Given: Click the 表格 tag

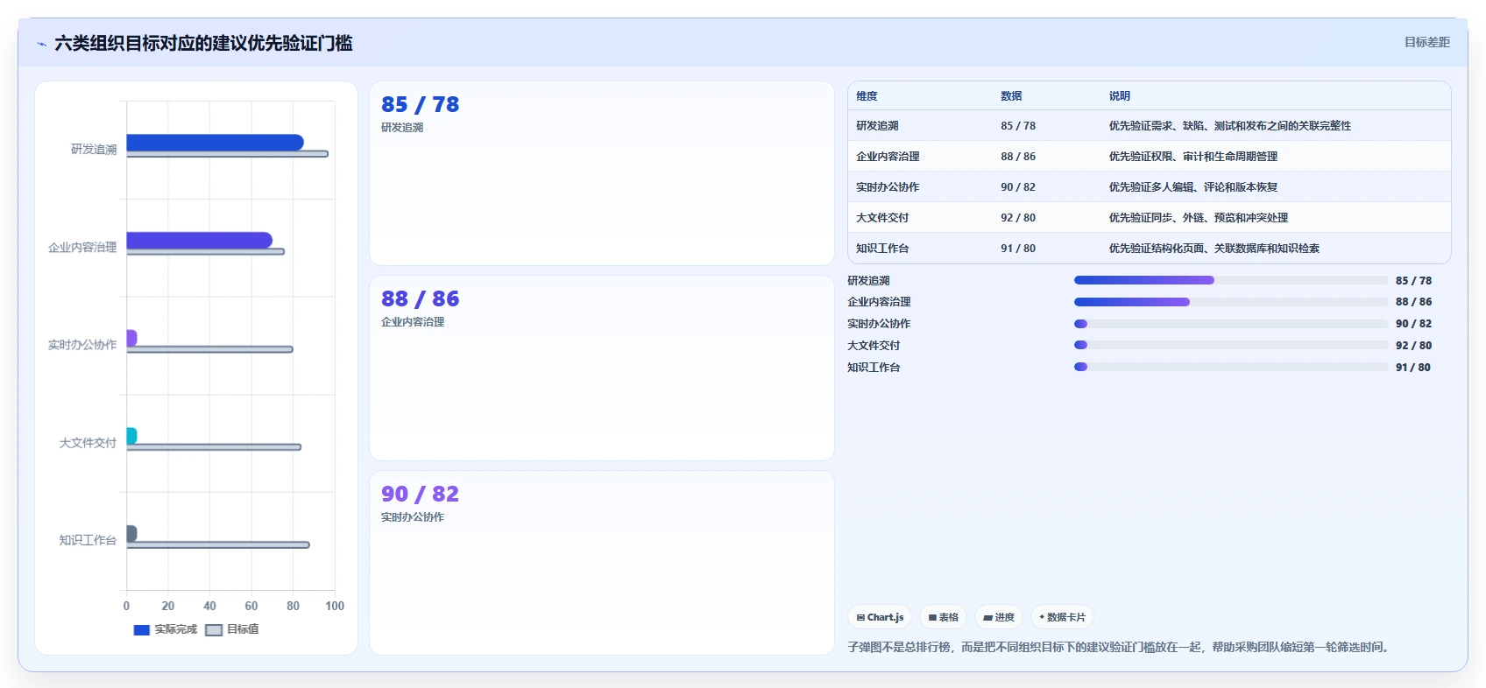Looking at the screenshot, I should (x=943, y=617).
